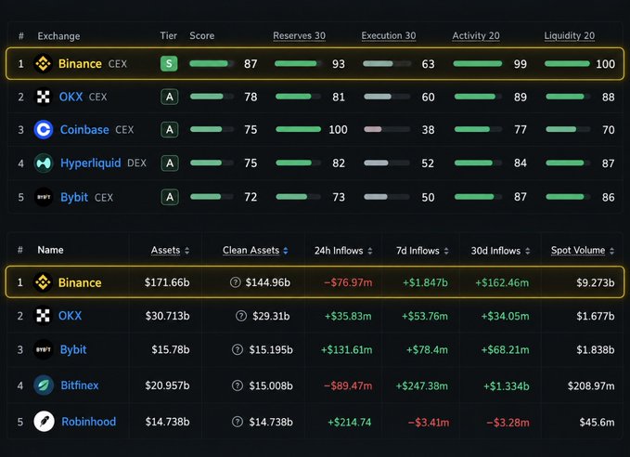Click Bitfinex 30d inflows +$1.334b
630x457 pixels.
(x=507, y=385)
